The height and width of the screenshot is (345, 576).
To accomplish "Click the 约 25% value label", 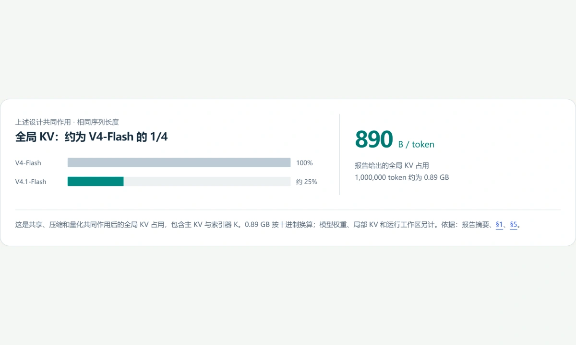I will click(307, 182).
